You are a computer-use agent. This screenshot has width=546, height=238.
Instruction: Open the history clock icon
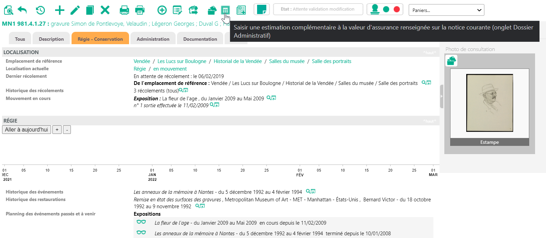40,10
